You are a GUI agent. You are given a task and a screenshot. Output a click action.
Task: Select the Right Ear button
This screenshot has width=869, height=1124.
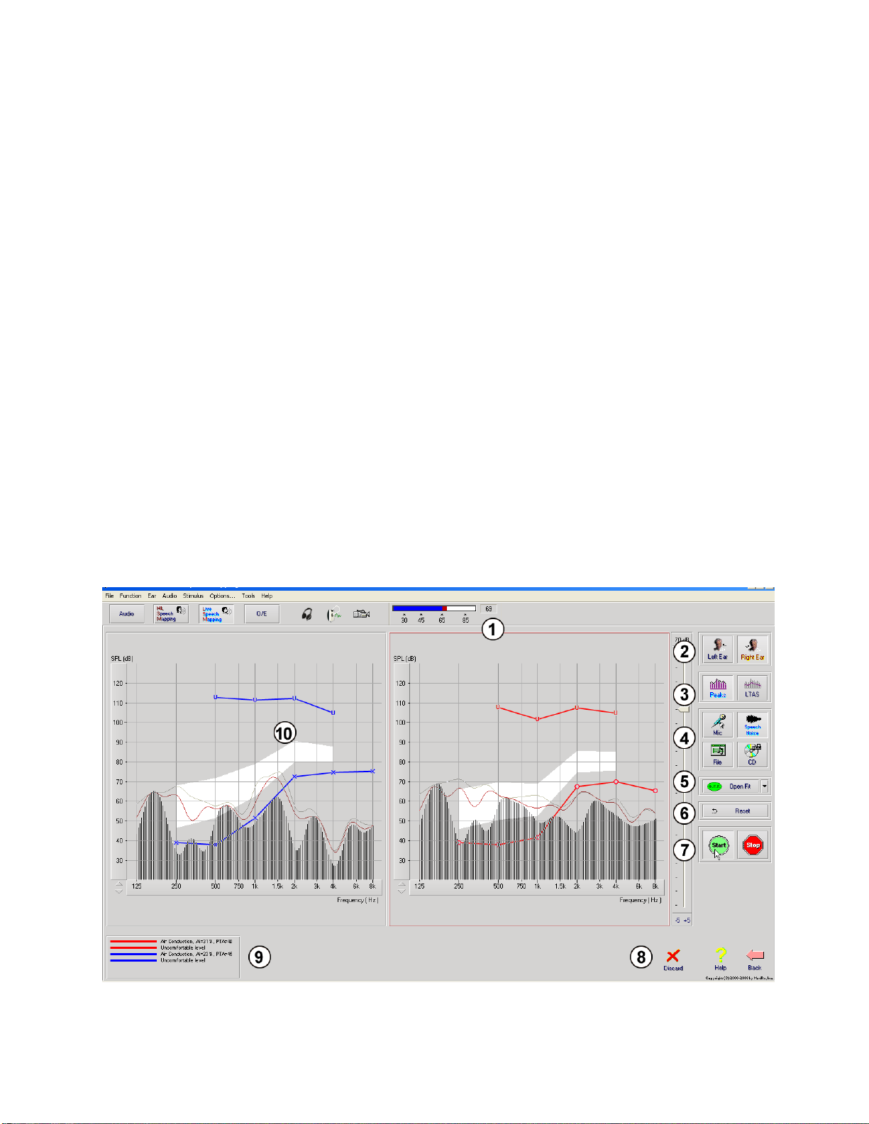pos(753,649)
